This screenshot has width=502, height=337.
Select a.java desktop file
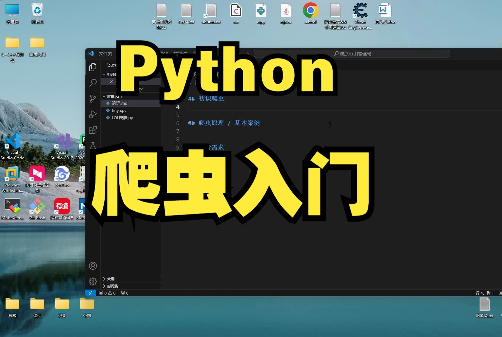[x=286, y=14]
